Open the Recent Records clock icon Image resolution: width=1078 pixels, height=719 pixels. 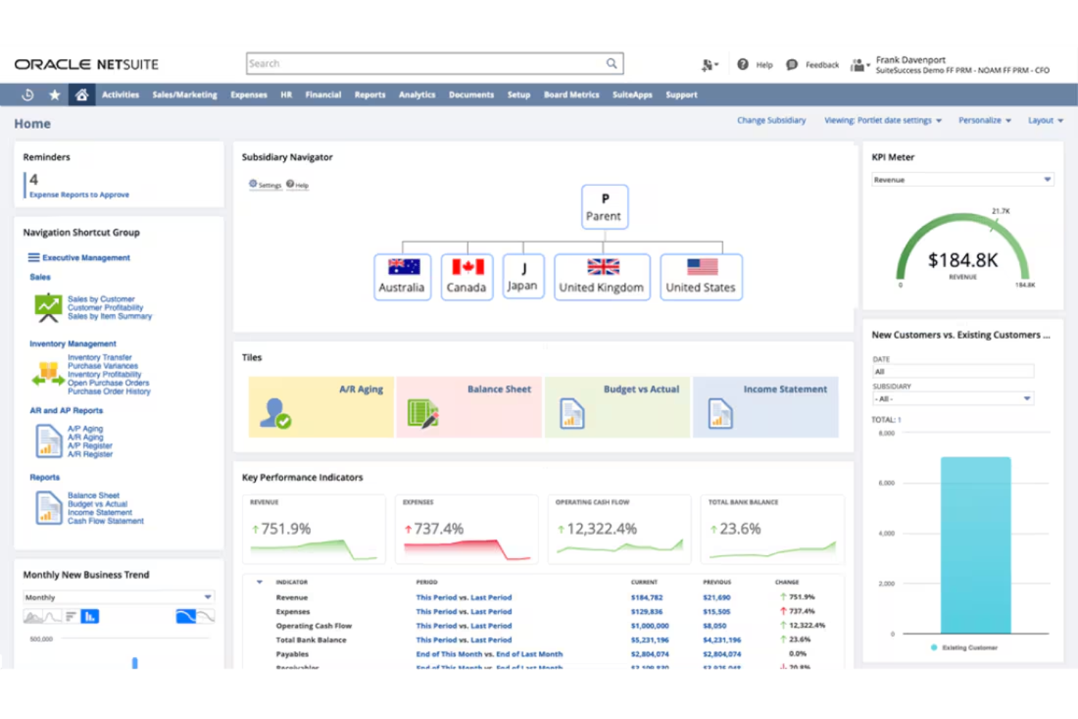click(28, 95)
